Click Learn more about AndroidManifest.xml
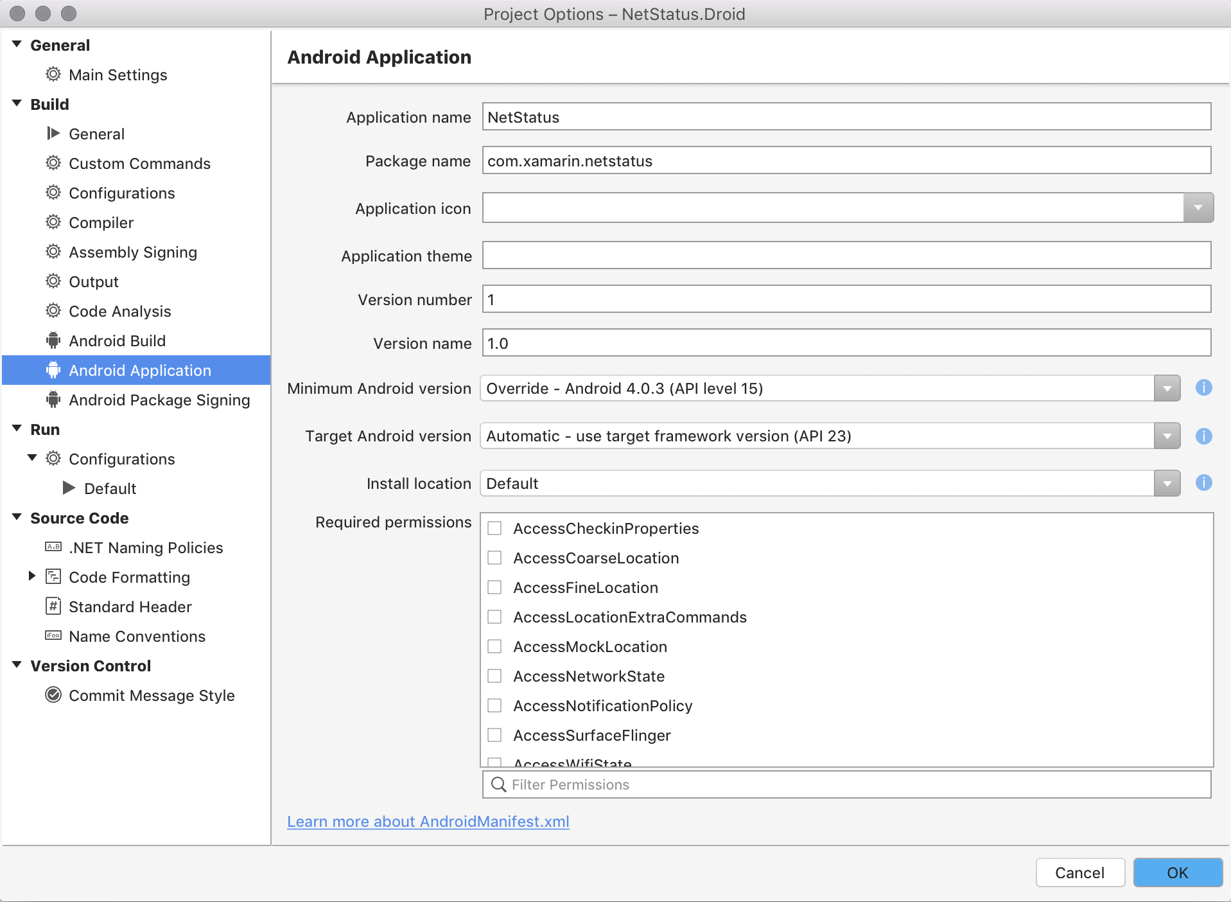 click(428, 822)
